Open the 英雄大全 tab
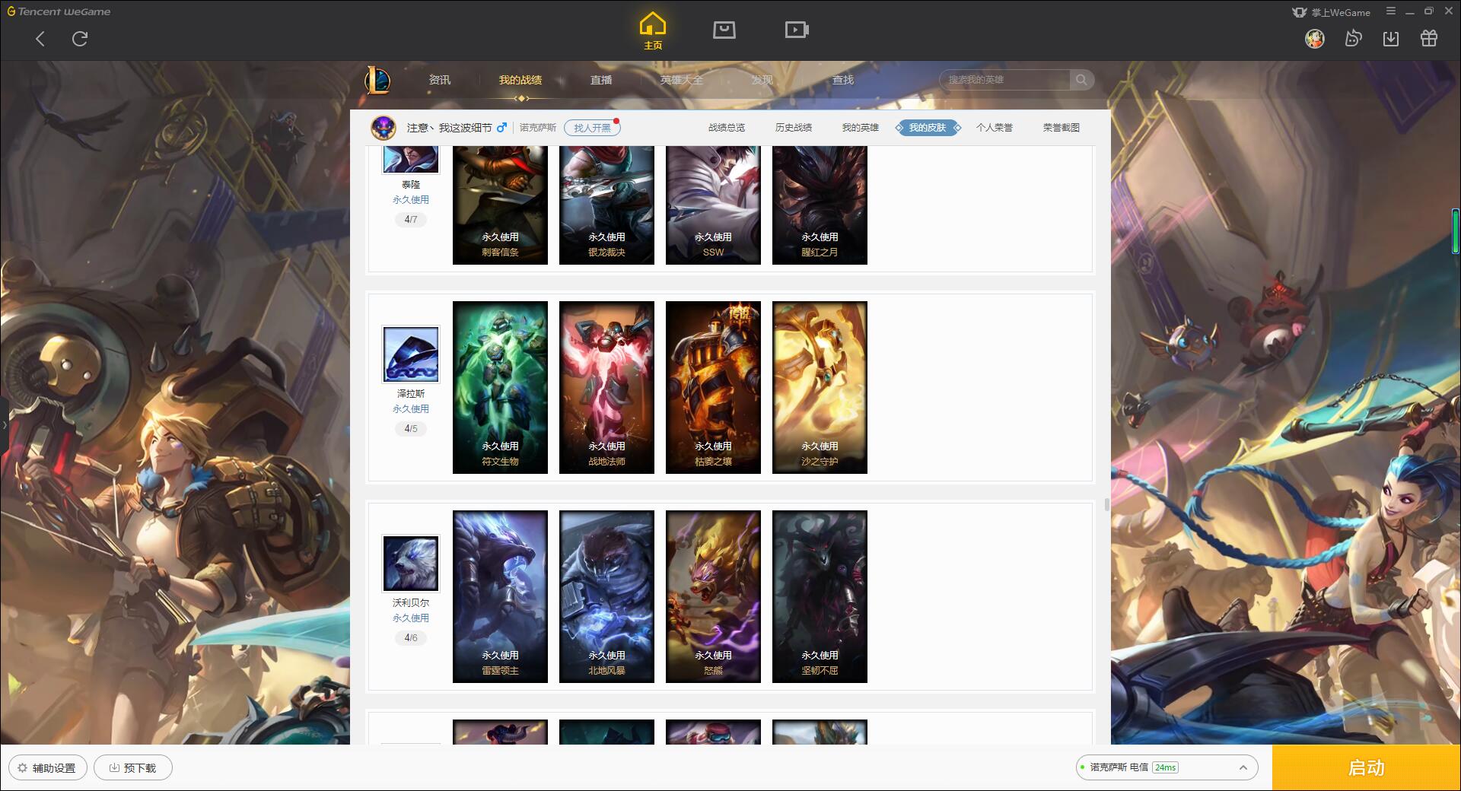The image size is (1461, 791). click(x=682, y=80)
